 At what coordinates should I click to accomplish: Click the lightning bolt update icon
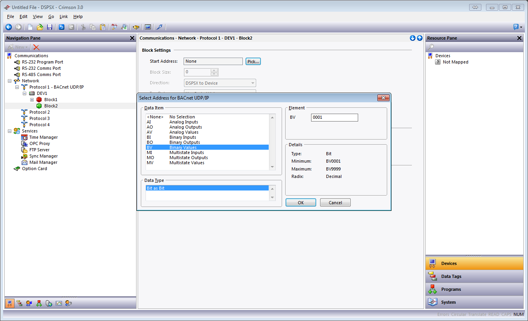pyautogui.click(x=159, y=27)
